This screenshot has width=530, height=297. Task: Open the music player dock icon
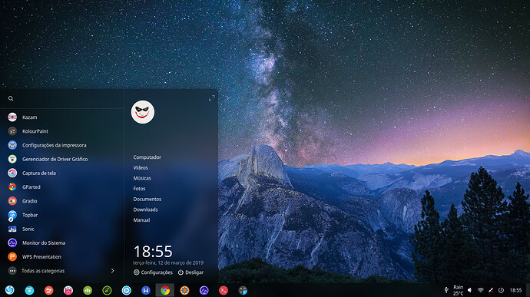tap(107, 290)
